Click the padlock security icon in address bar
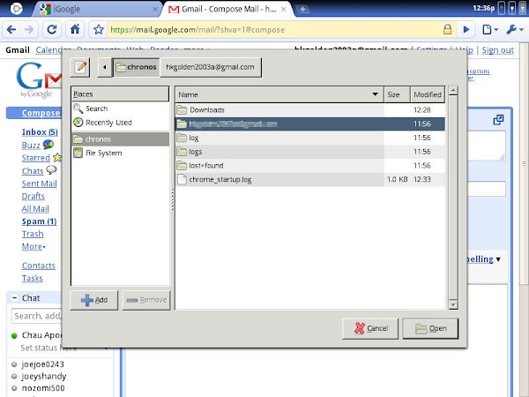Viewport: 529px width, 397px height. tap(447, 30)
